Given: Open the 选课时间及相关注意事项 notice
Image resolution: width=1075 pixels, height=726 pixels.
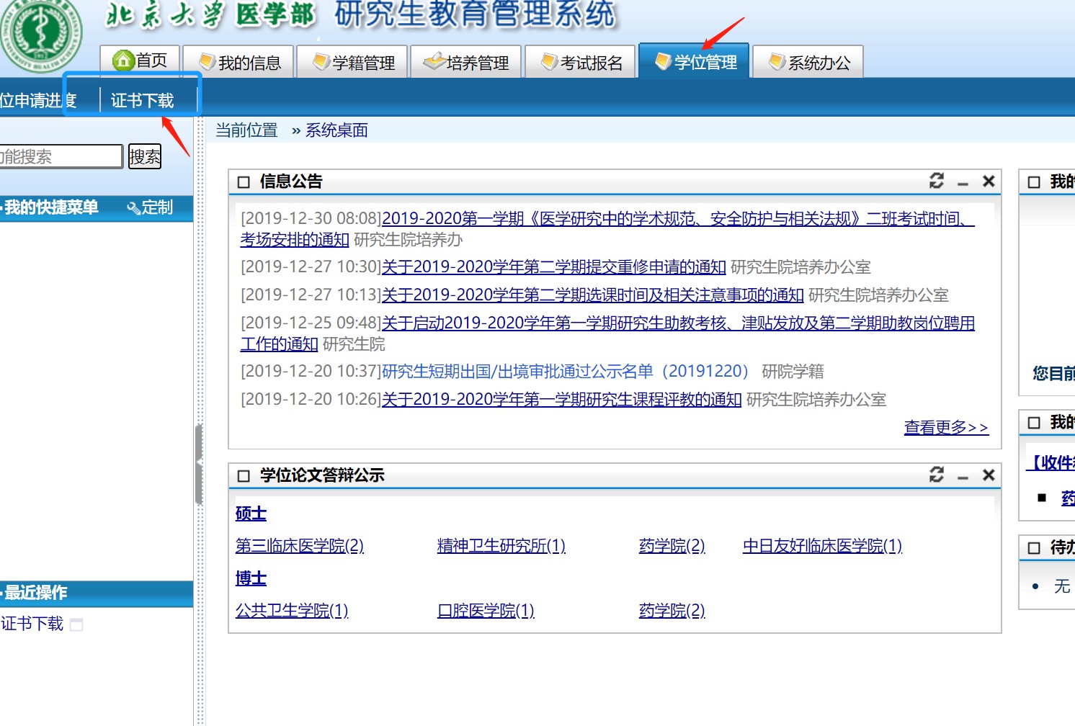Looking at the screenshot, I should click(592, 295).
